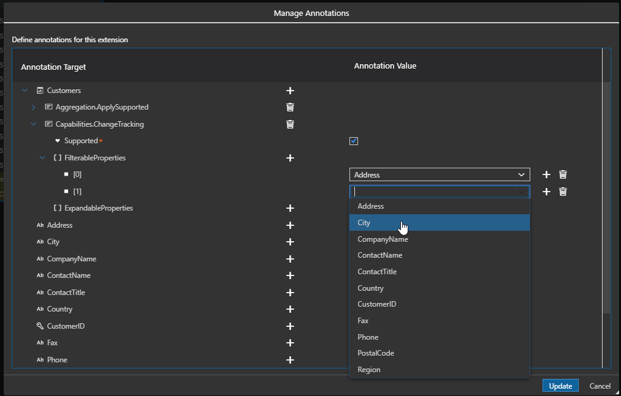The height and width of the screenshot is (396, 621).
Task: Select the Address property in the tree
Action: click(x=59, y=225)
